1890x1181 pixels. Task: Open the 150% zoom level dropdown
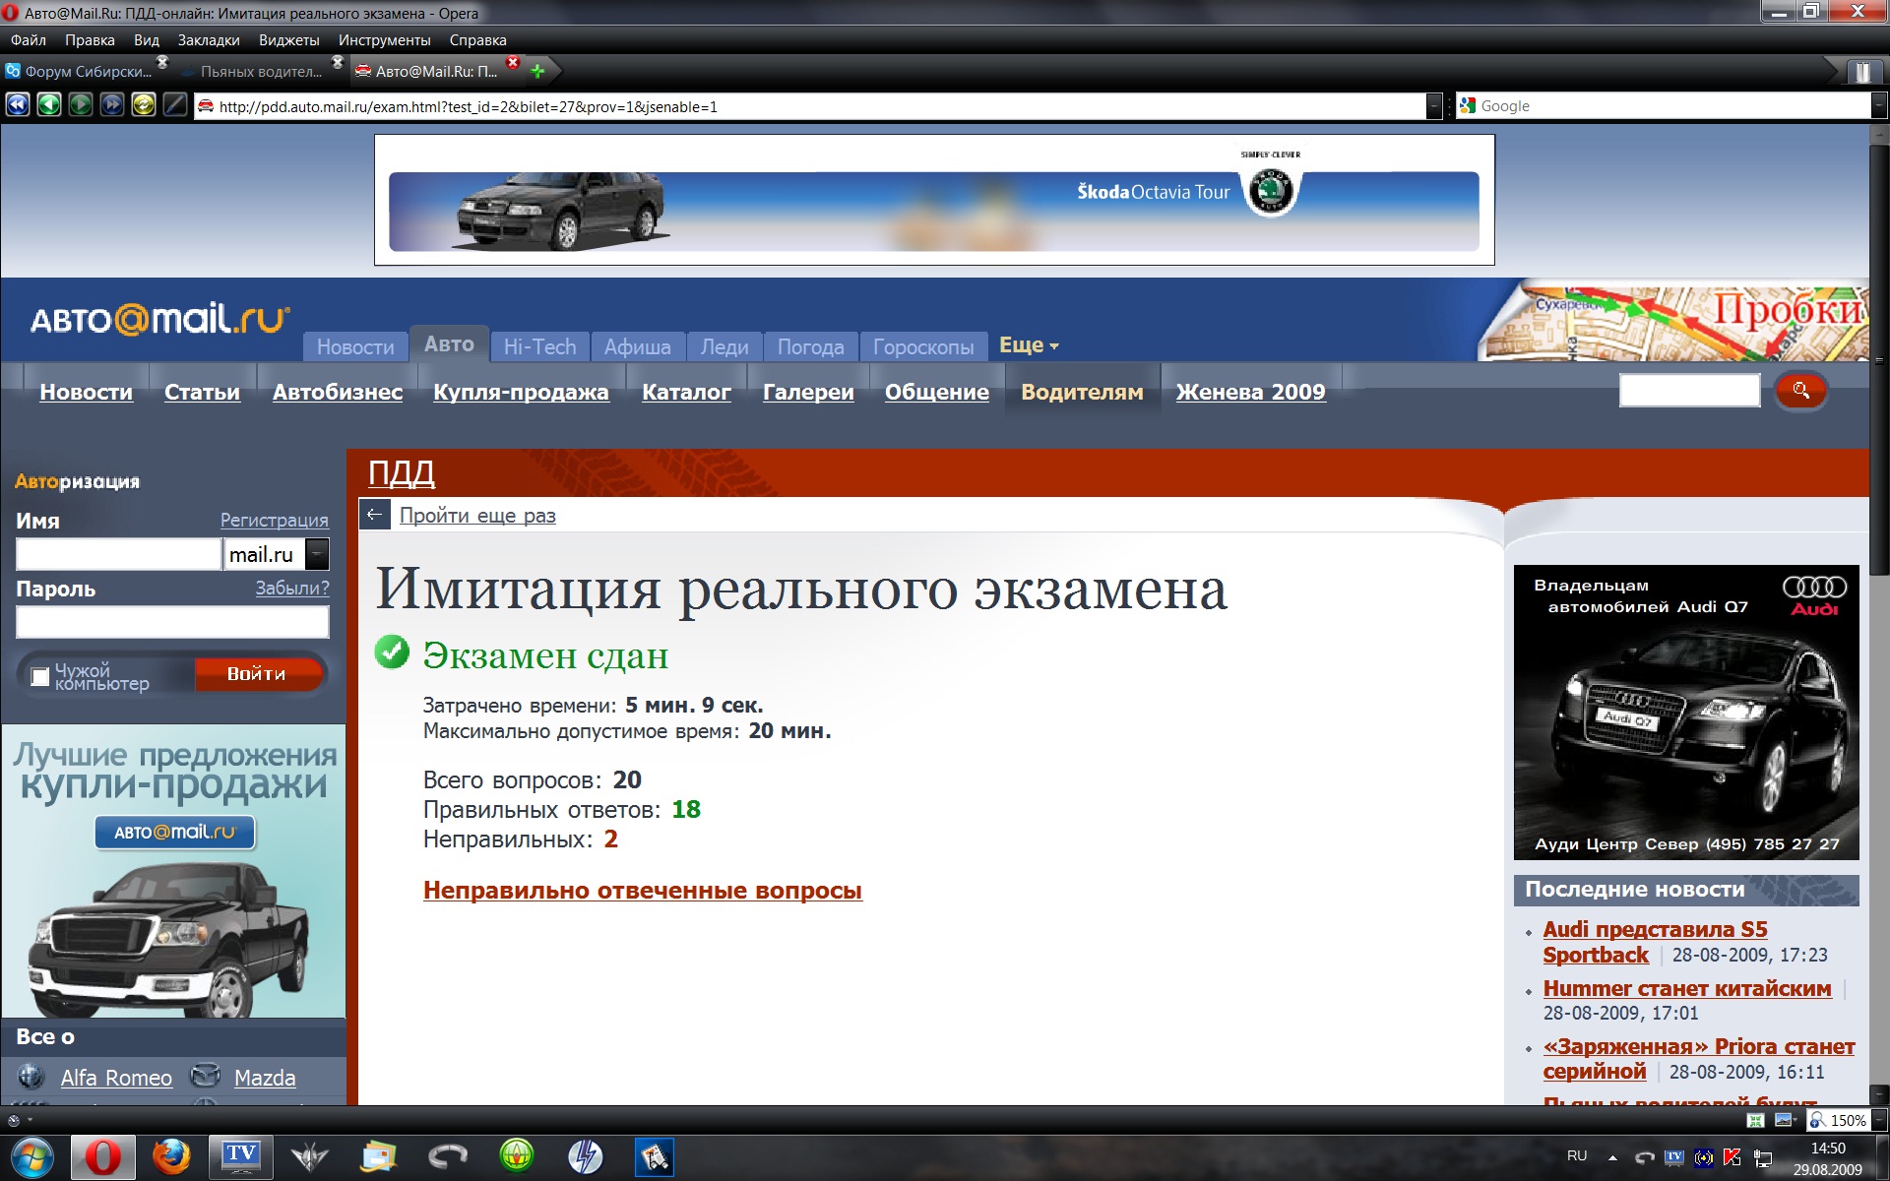[1878, 1120]
